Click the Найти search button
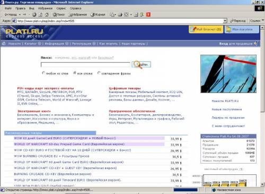 click(142, 64)
